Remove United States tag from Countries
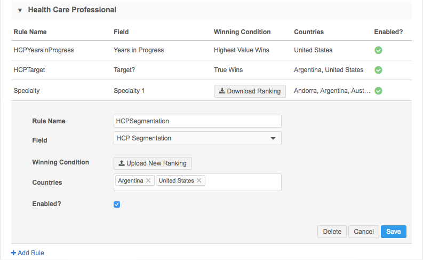 pyautogui.click(x=199, y=180)
